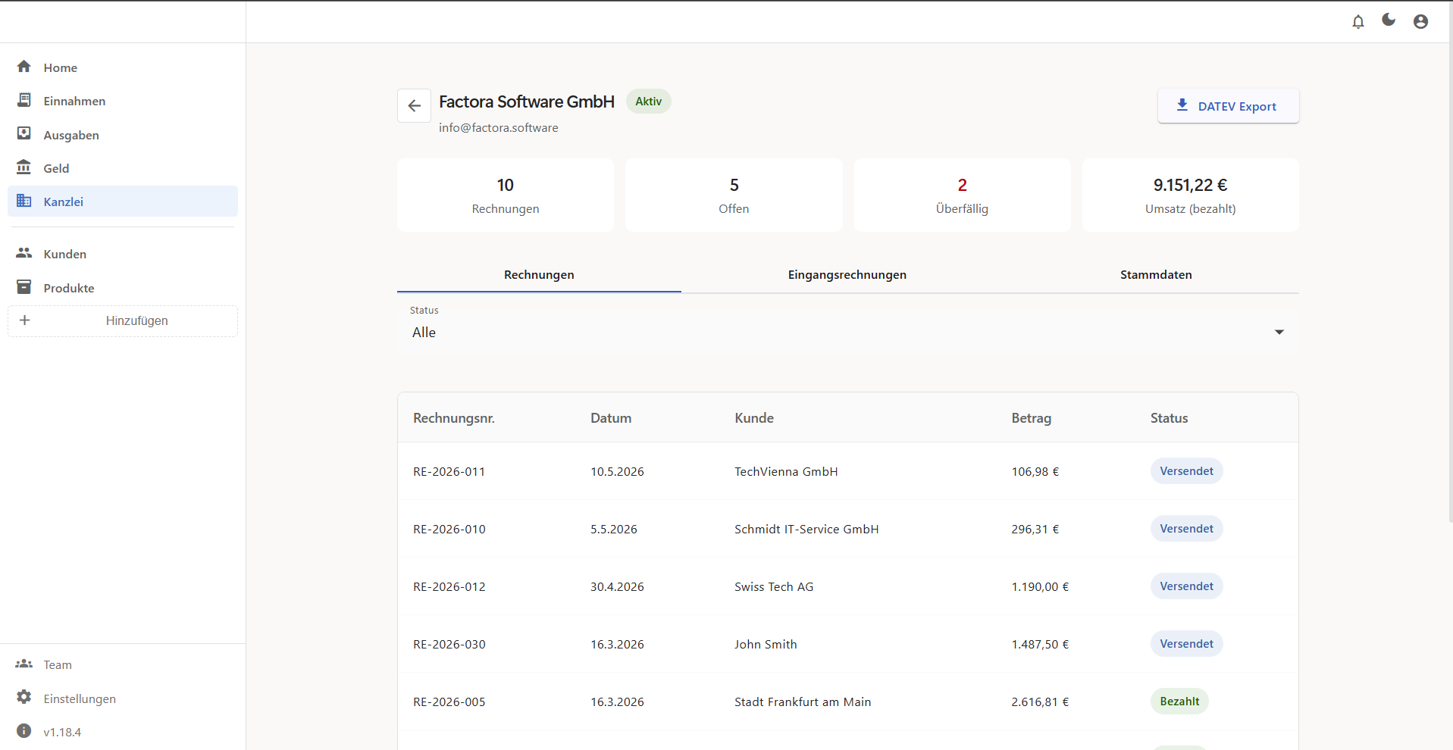This screenshot has width=1453, height=750.
Task: Open Ausgaben in the sidebar
Action: coord(123,135)
